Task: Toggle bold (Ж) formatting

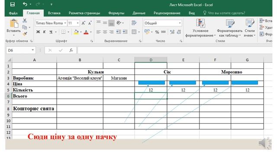Action: pos(38,32)
